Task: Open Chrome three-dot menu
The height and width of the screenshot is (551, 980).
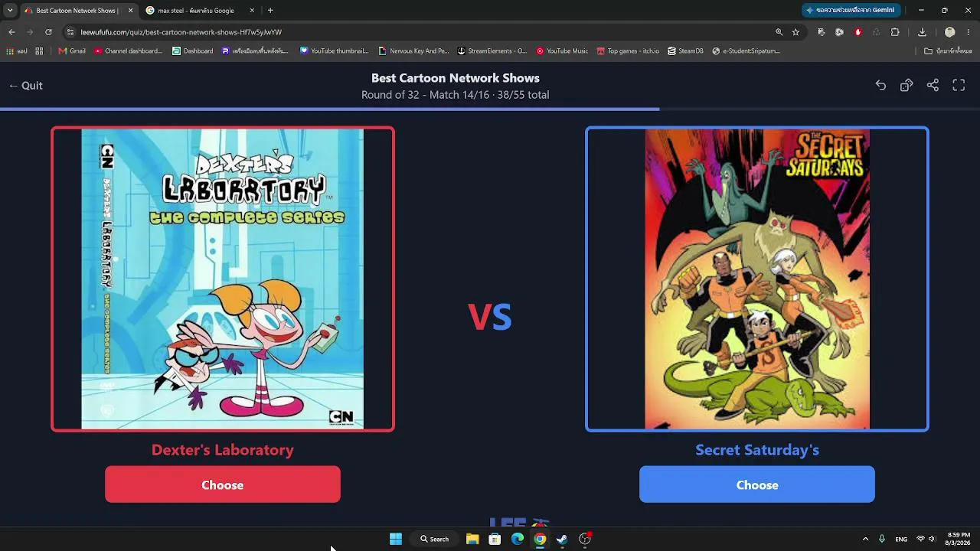Action: coord(969,32)
